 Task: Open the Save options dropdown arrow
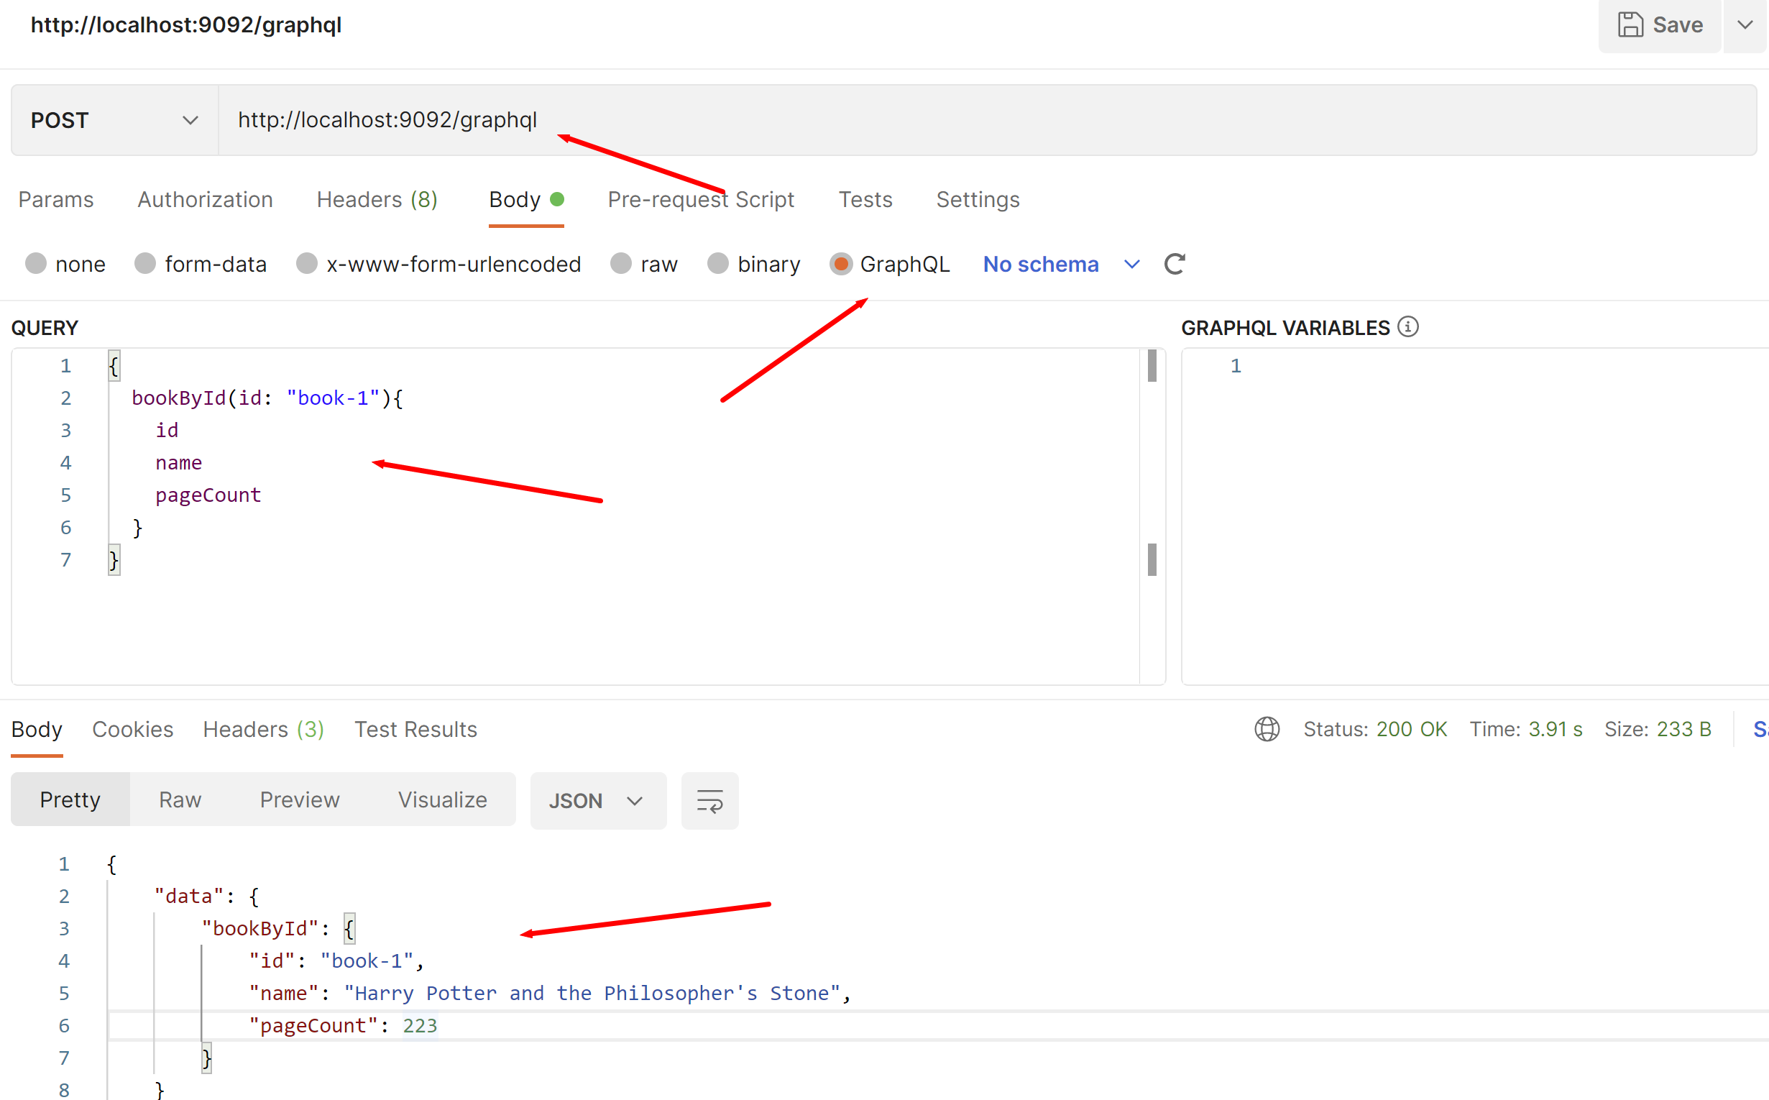tap(1745, 24)
